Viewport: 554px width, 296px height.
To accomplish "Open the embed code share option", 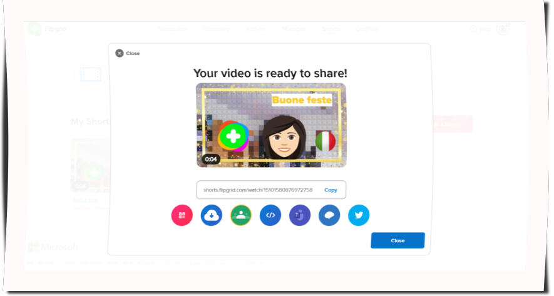I will (x=270, y=215).
